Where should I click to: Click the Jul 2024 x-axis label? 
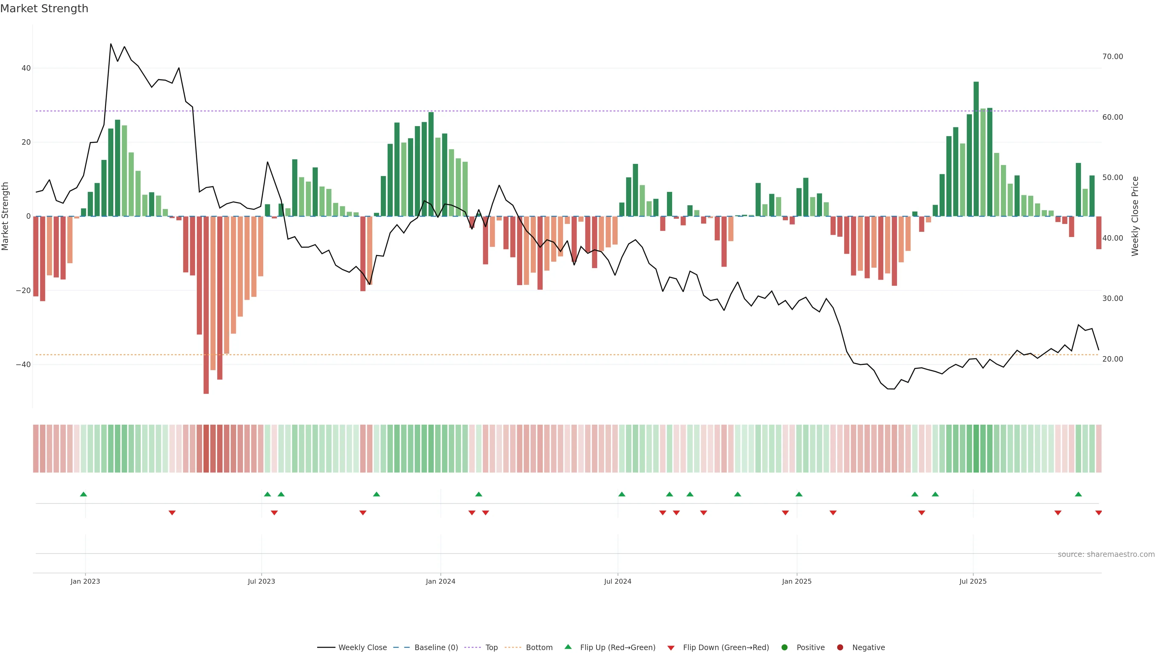pyautogui.click(x=617, y=581)
